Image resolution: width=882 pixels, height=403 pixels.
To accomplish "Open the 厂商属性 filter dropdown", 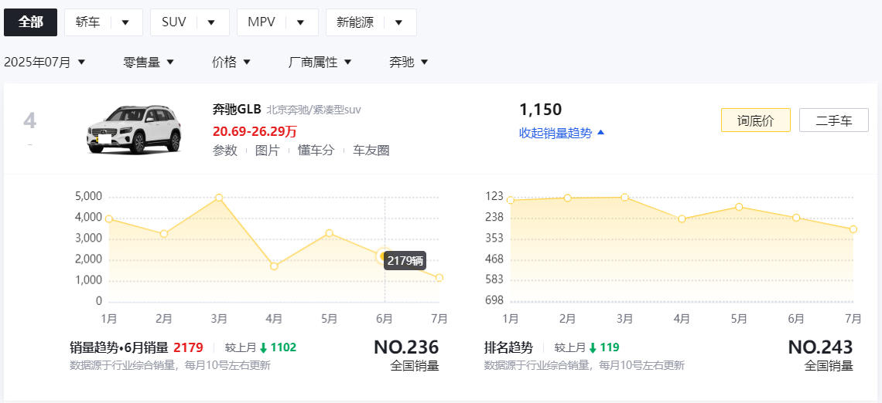I will (x=320, y=63).
